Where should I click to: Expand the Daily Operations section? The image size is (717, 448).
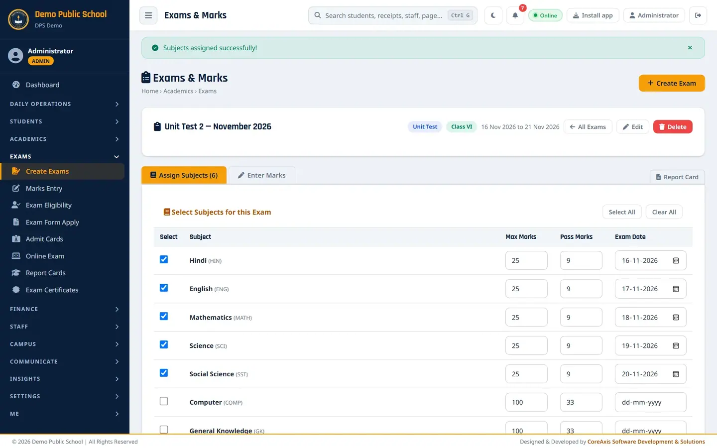pos(65,104)
